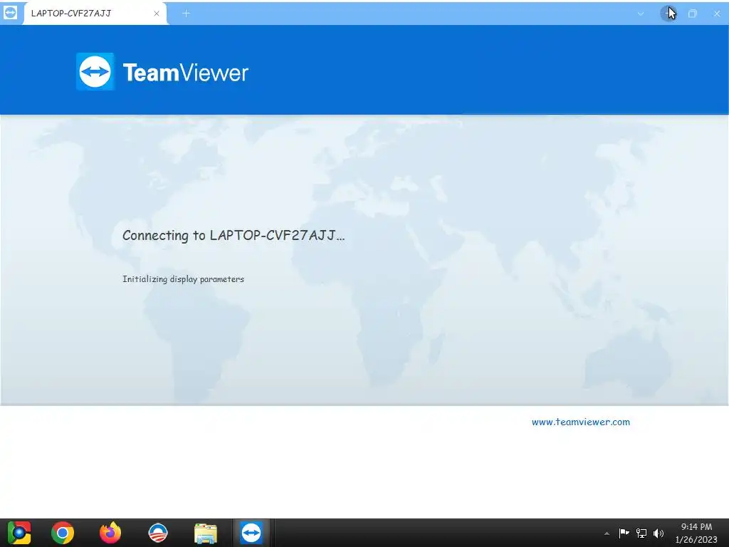Screen dimensions: 729x547
Task: Click the "Connecting to LAPTOP-CVF27AJJ..." text
Action: point(234,235)
